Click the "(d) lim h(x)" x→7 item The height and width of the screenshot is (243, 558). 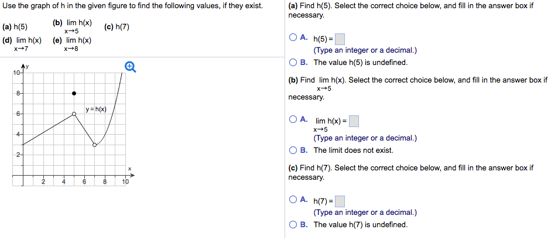click(22, 44)
